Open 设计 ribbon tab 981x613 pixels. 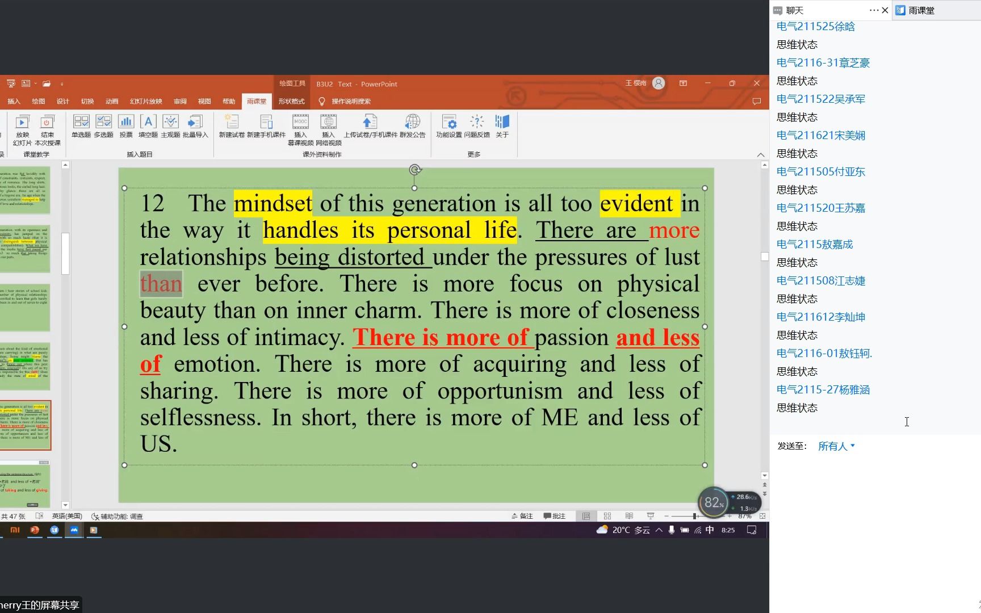tap(62, 101)
